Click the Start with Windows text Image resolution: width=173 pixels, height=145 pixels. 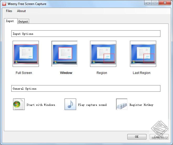click(41, 105)
